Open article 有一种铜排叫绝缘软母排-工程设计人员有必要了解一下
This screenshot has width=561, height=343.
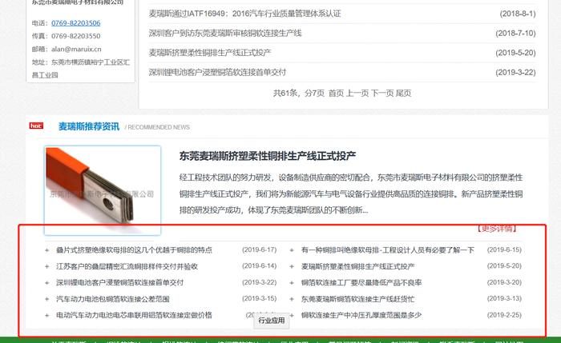click(x=388, y=249)
